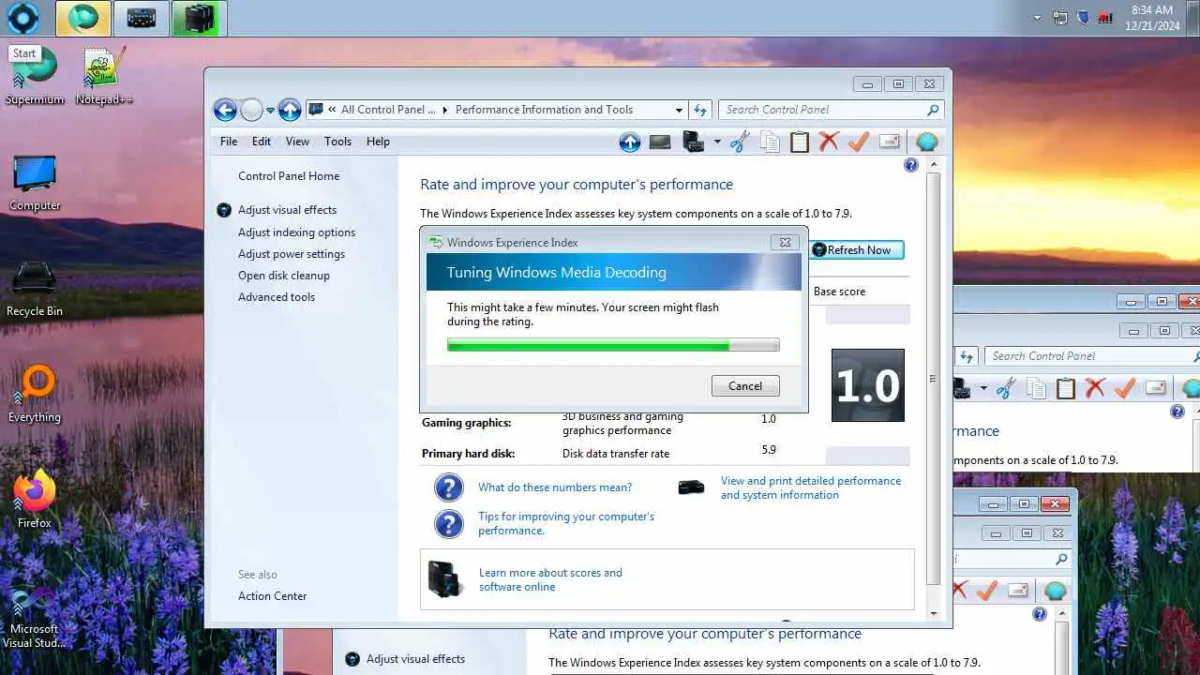Click the Start orb on the taskbar
1200x675 pixels.
[x=22, y=18]
